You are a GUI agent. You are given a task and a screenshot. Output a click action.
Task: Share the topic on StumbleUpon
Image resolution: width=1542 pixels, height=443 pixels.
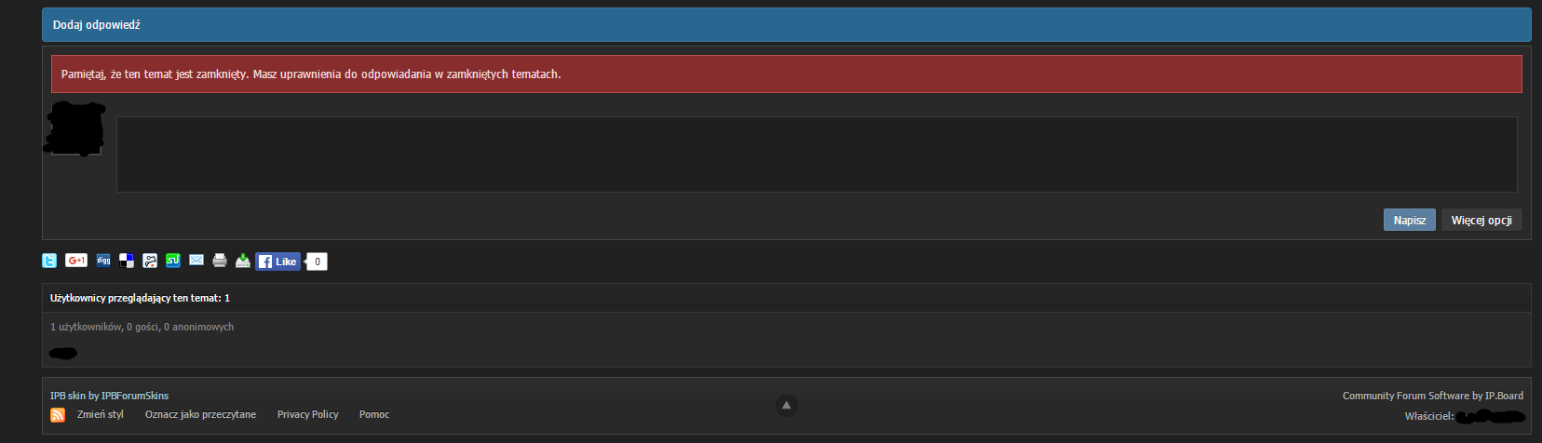pyautogui.click(x=173, y=261)
